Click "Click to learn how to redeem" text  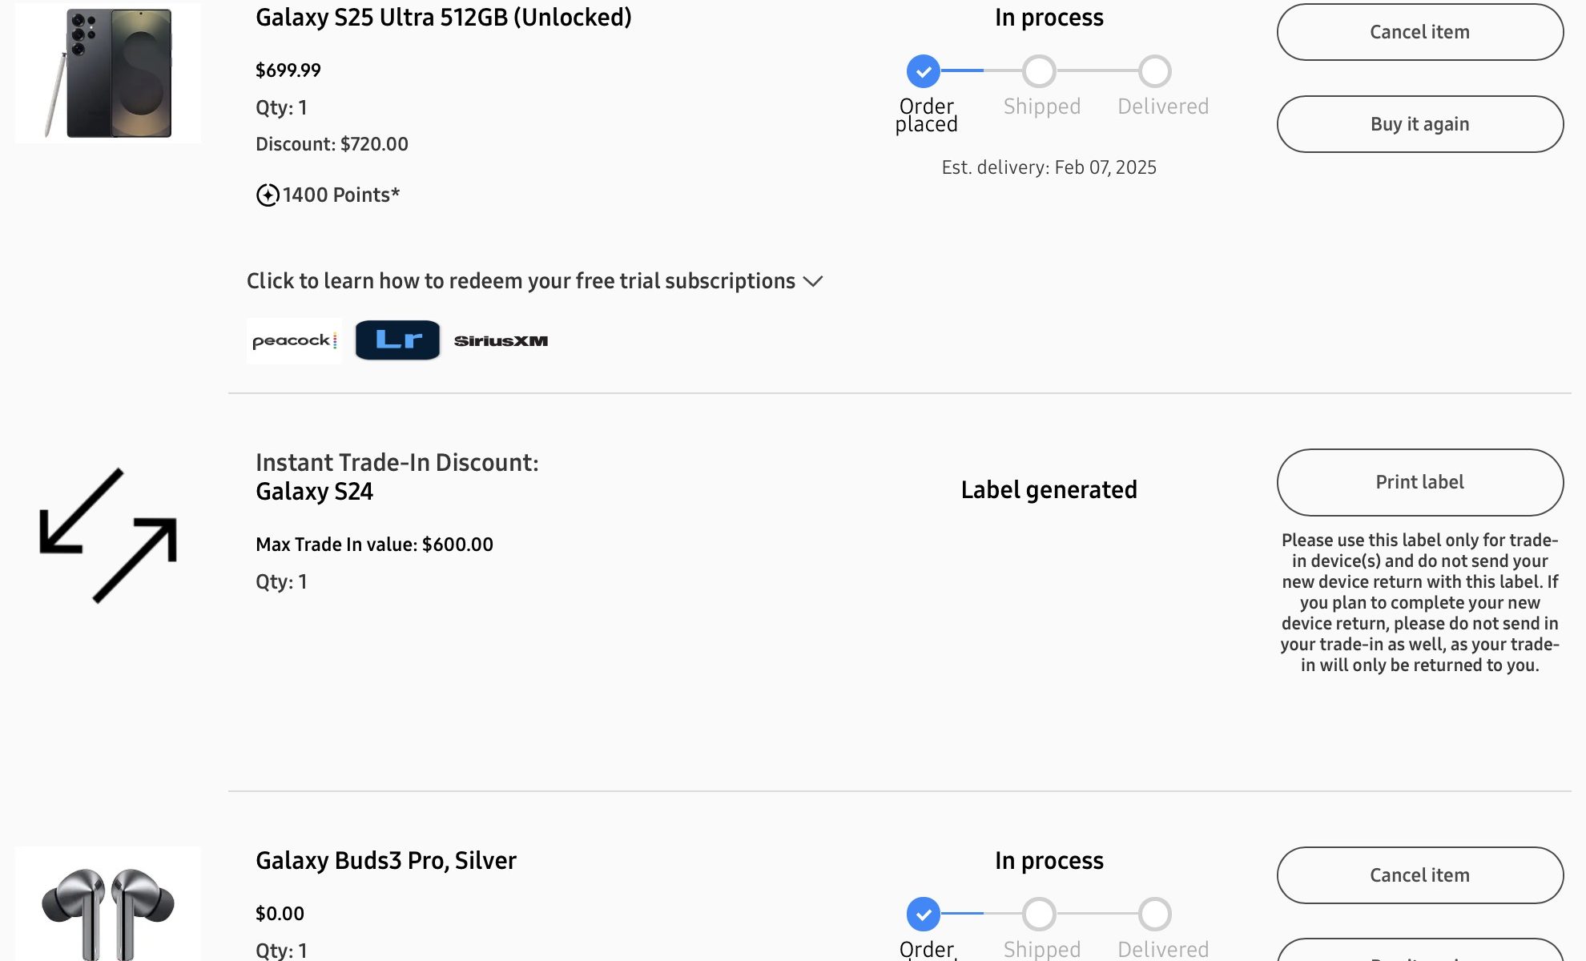tap(521, 281)
